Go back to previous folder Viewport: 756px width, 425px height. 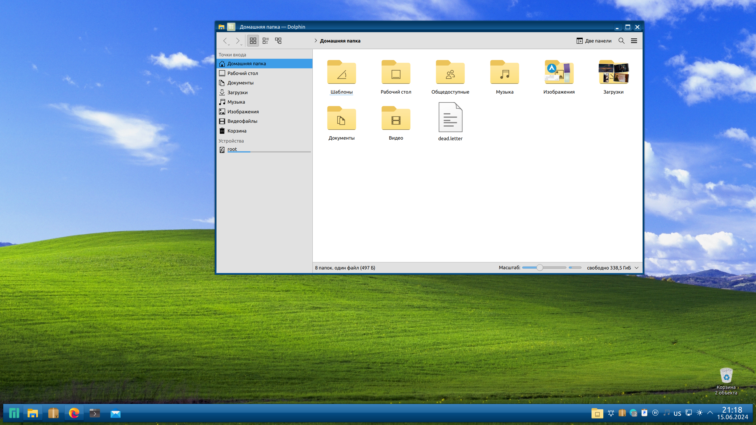point(225,41)
